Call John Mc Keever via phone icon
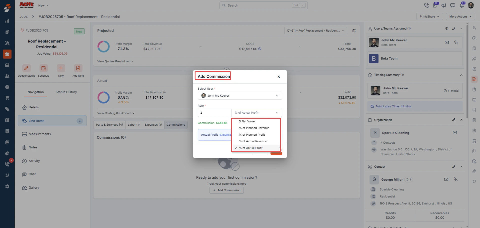This screenshot has height=228, width=480. coord(456,43)
